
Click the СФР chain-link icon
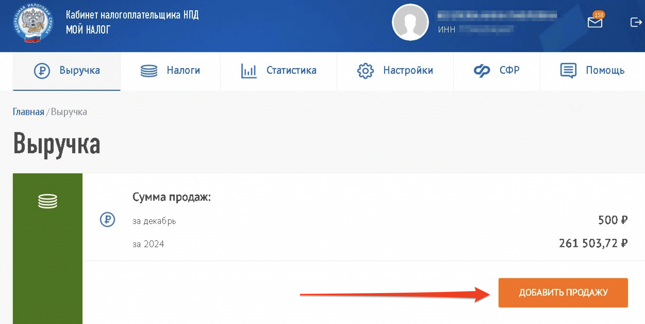pos(482,71)
